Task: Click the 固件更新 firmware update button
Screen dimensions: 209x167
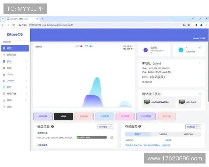Action: point(84,117)
